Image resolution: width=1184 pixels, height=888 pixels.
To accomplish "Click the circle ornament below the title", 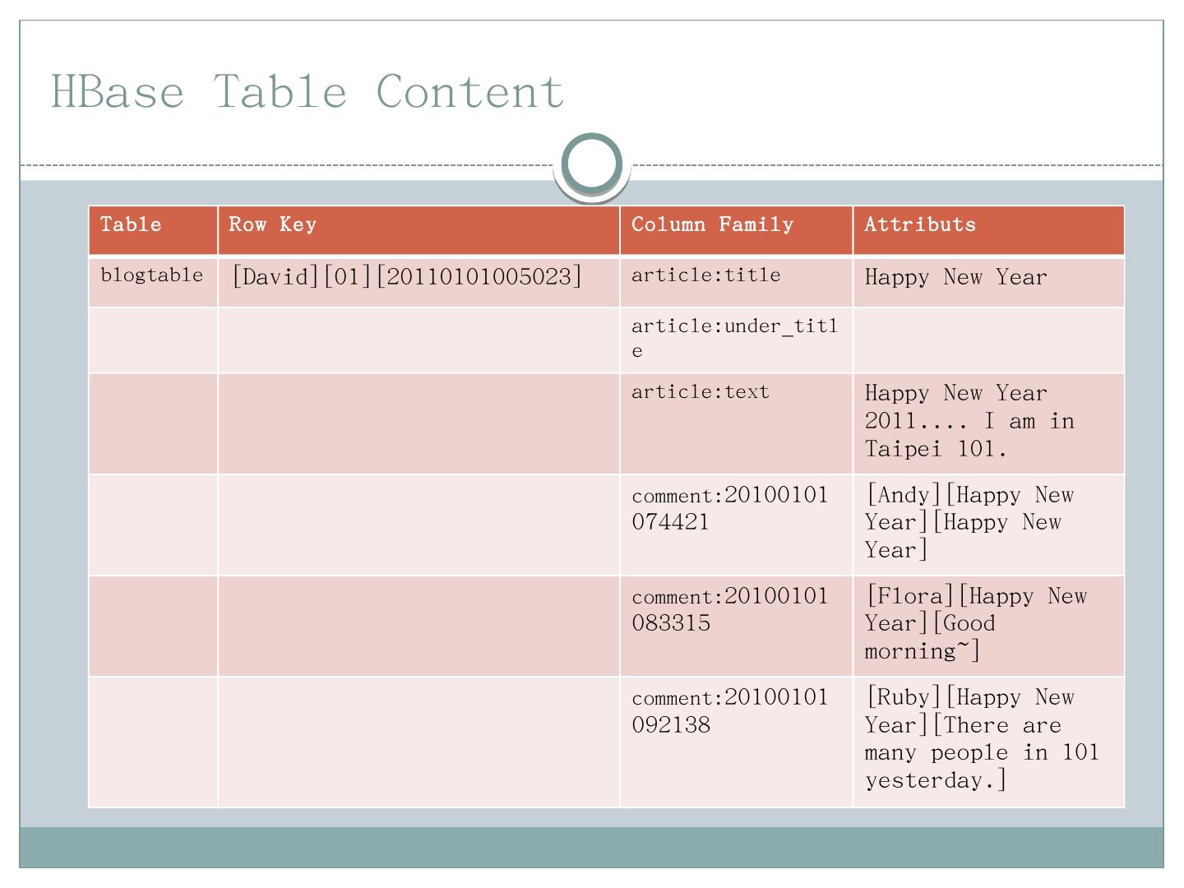I will click(592, 164).
